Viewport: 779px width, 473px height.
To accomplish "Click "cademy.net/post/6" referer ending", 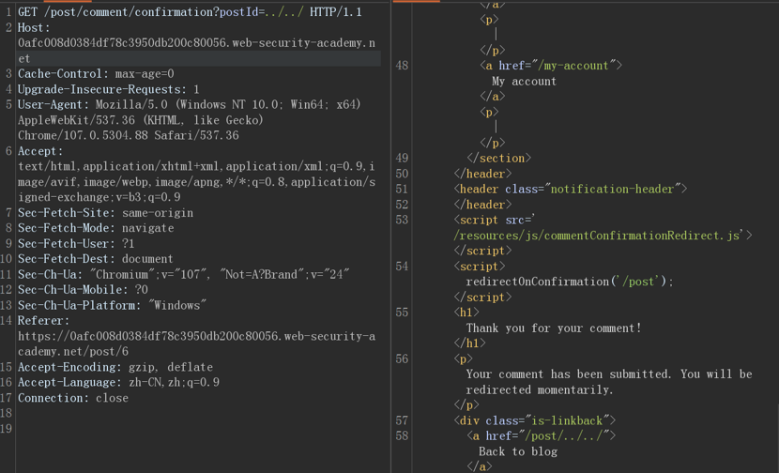I will pos(73,351).
